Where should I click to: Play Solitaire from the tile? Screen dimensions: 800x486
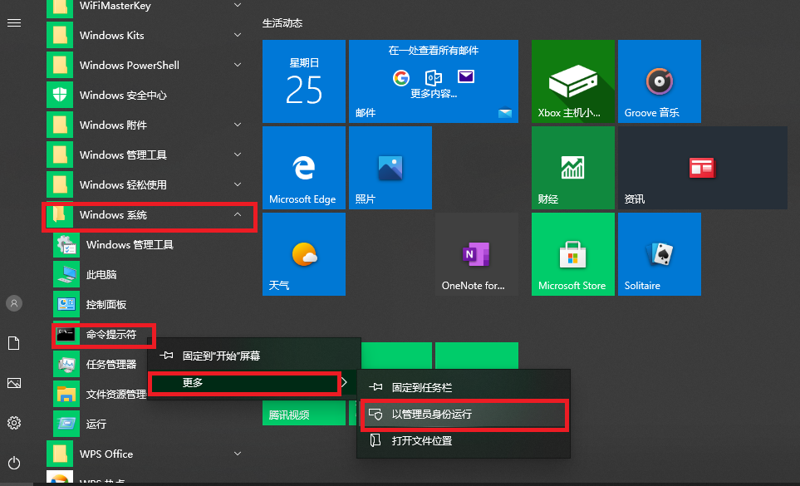pos(659,253)
